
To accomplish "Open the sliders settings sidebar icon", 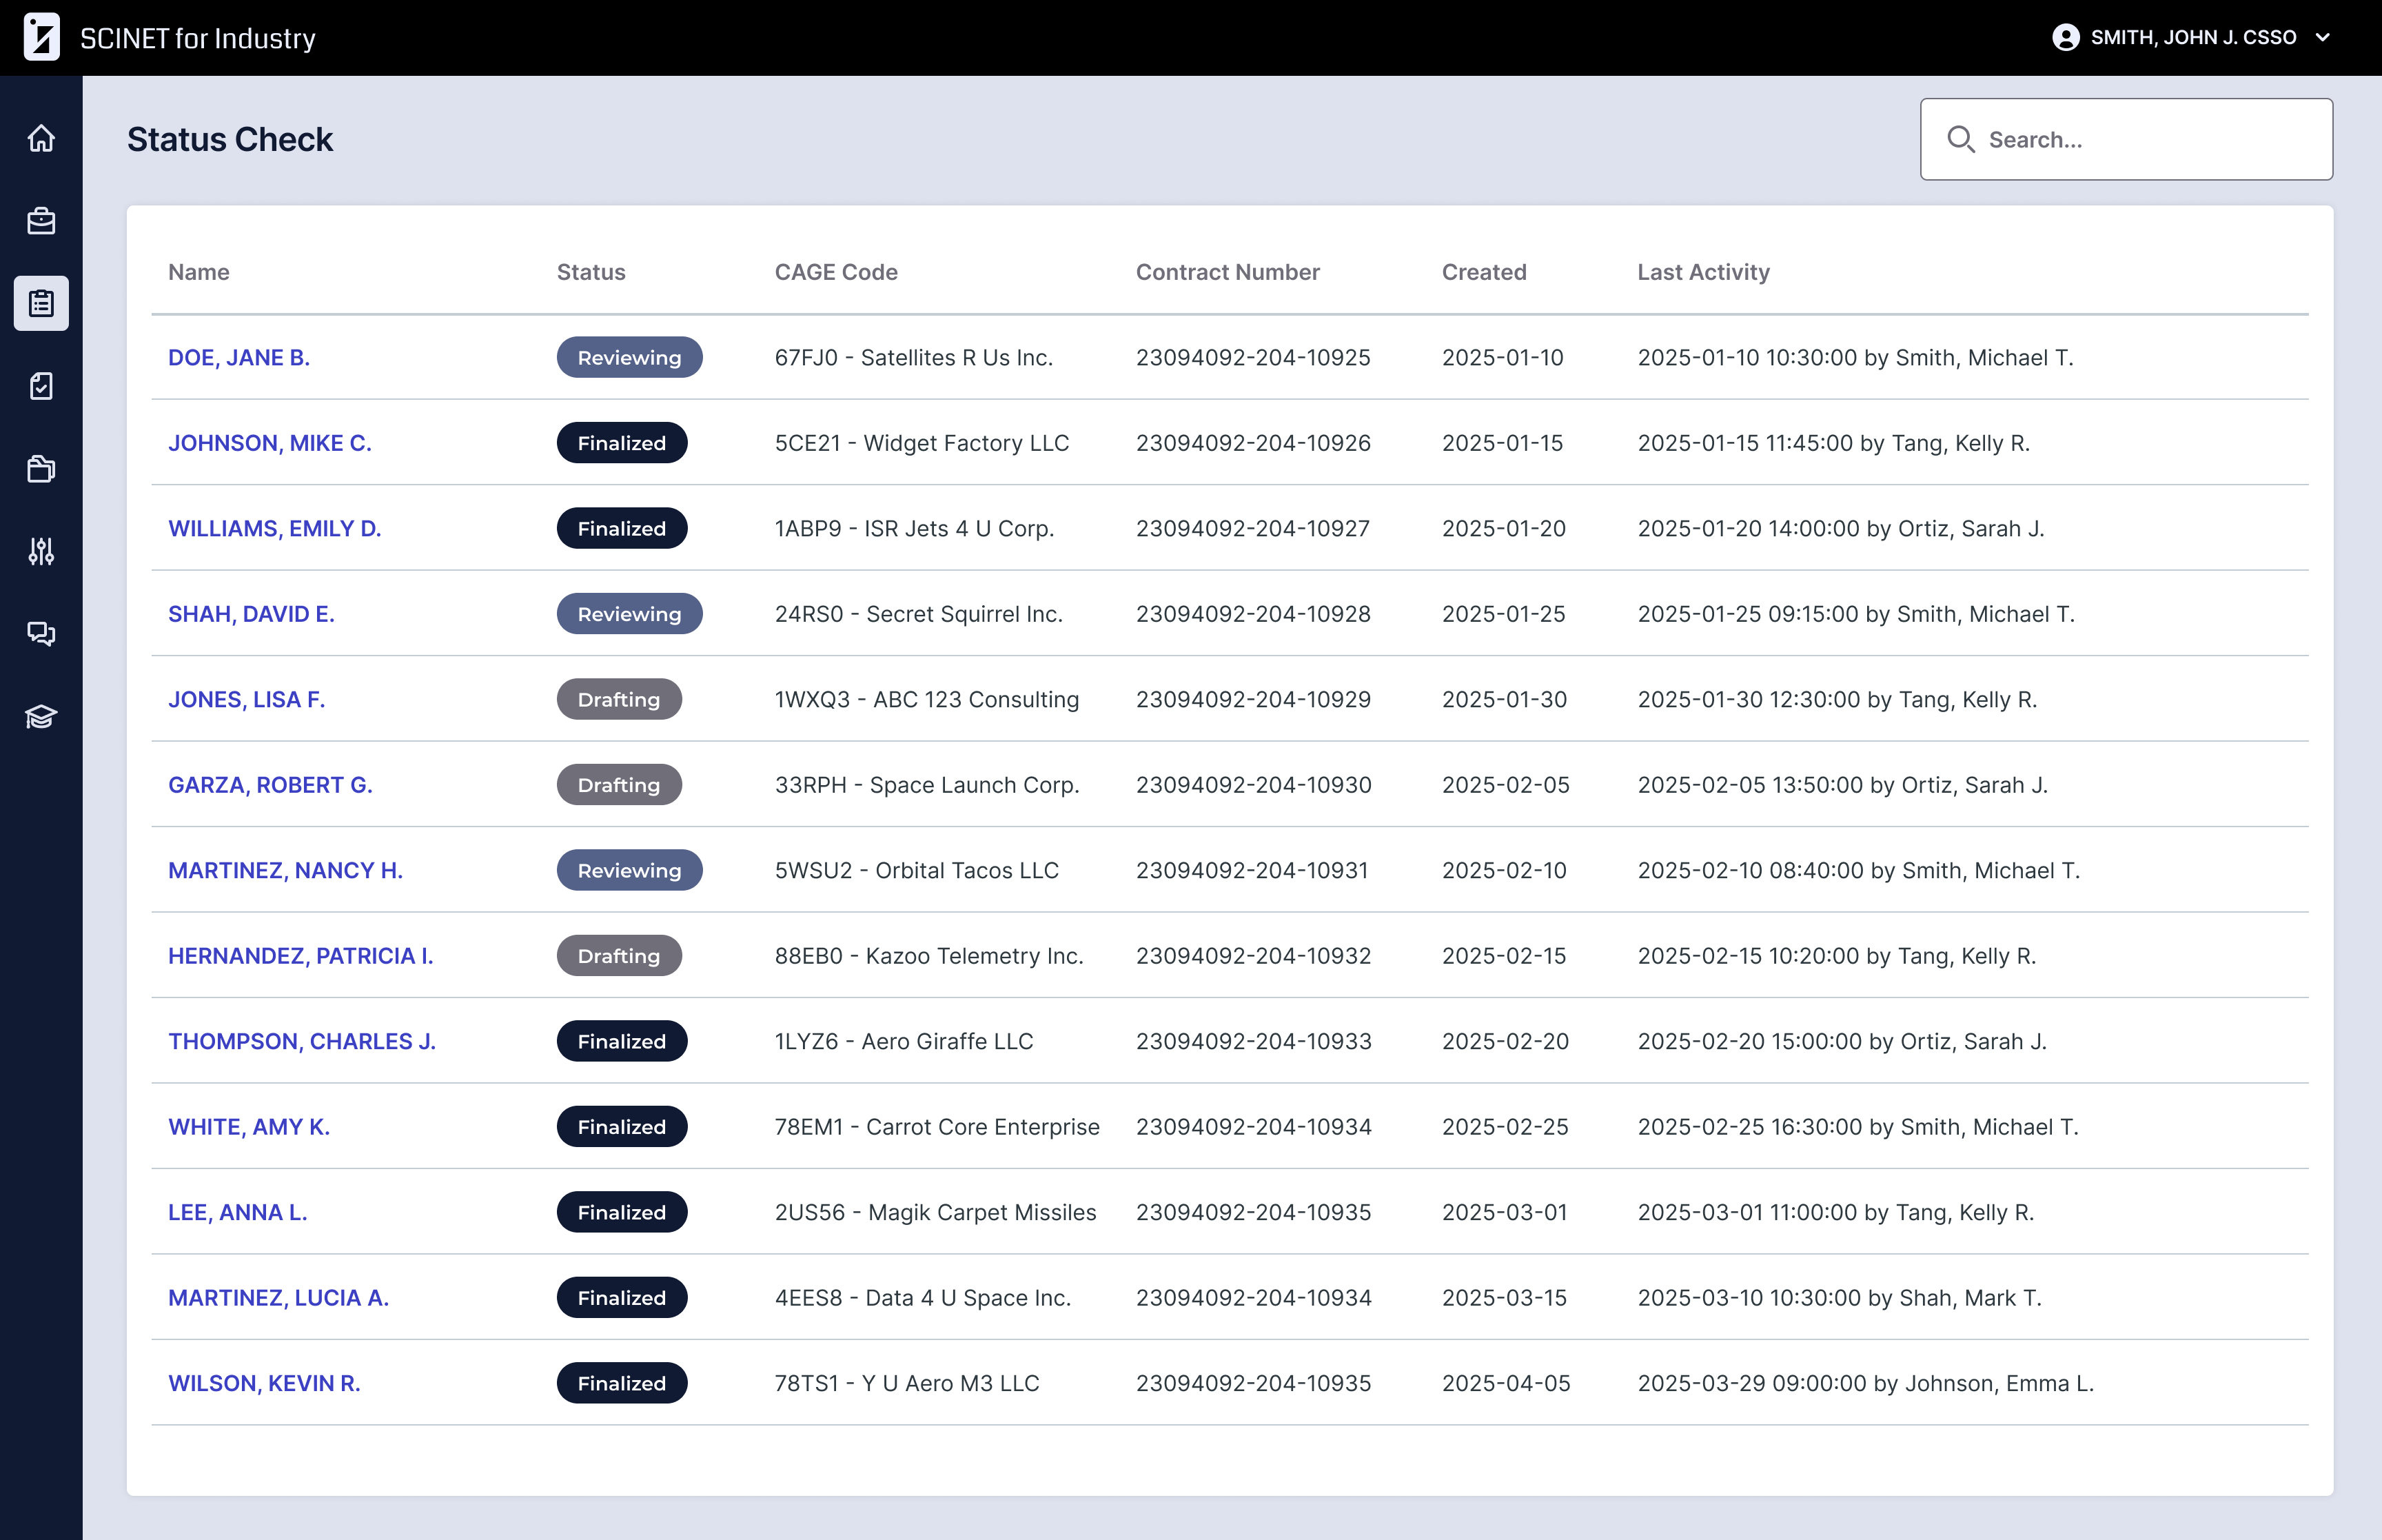I will (41, 551).
